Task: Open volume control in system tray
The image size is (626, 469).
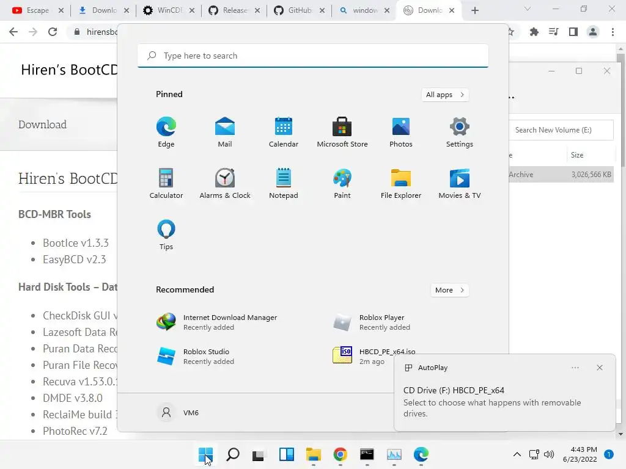Action: pyautogui.click(x=550, y=454)
